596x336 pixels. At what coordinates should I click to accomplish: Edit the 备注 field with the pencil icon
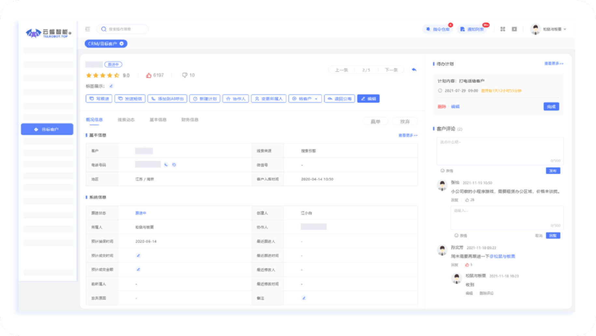(x=304, y=298)
